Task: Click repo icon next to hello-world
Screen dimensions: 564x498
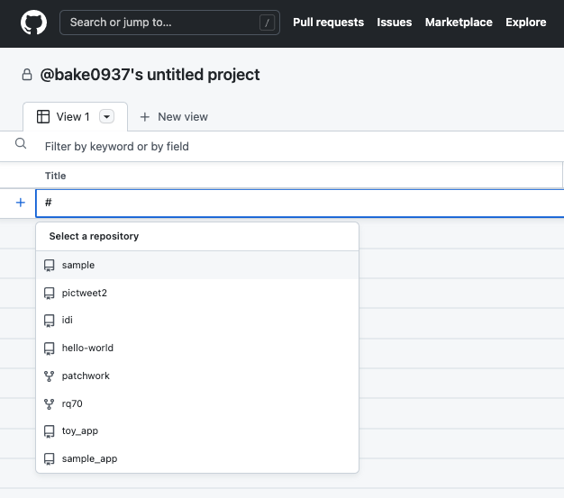Action: (x=49, y=349)
